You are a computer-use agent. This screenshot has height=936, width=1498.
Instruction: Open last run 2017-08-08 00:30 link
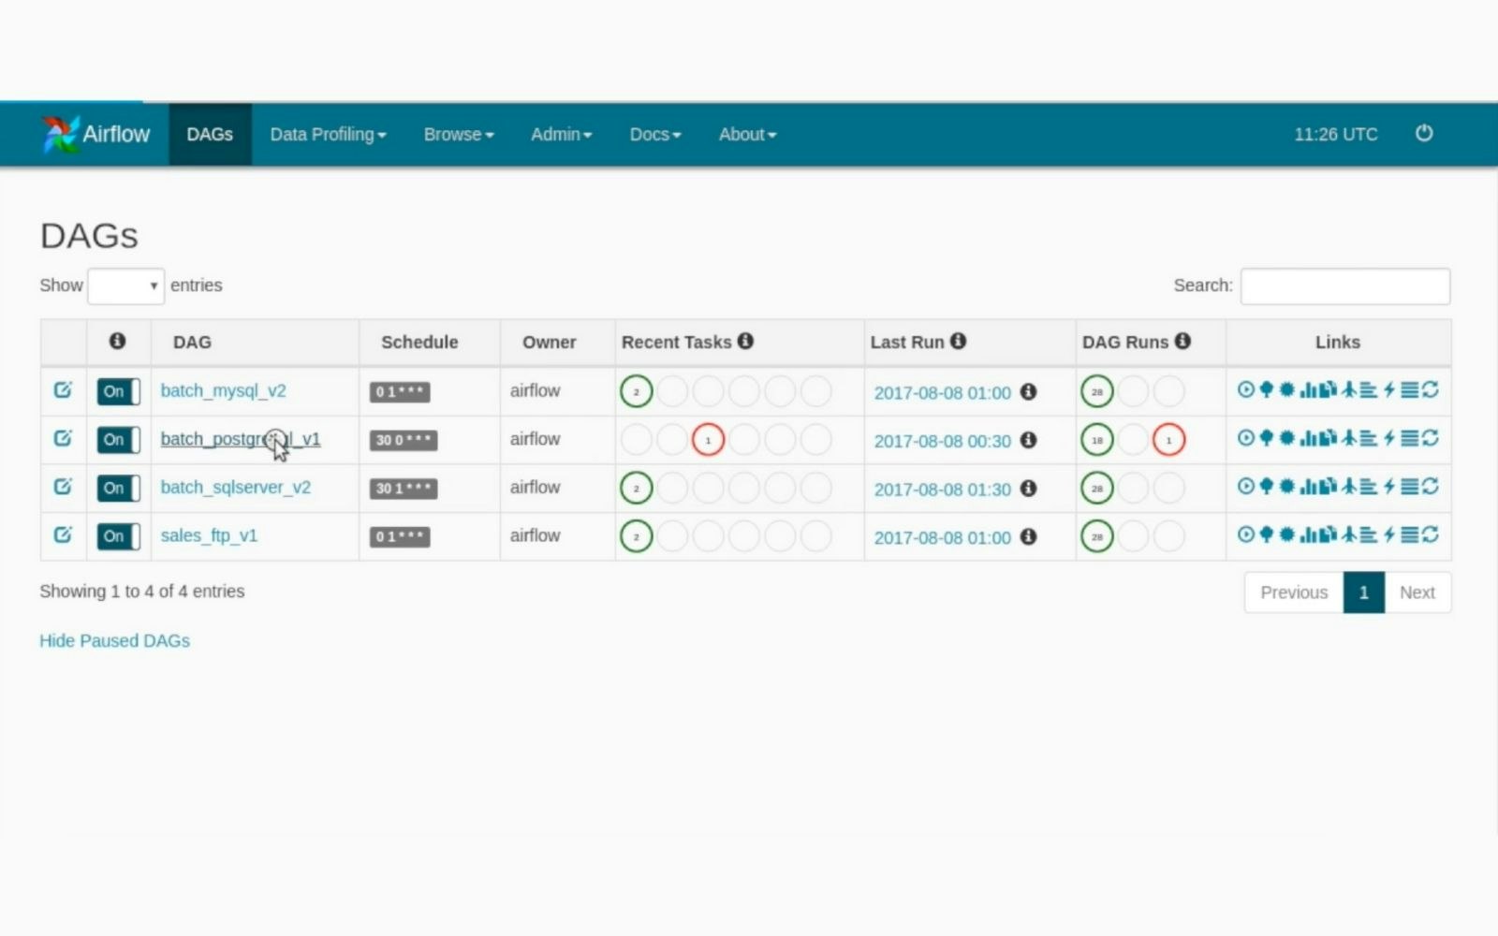[942, 441]
